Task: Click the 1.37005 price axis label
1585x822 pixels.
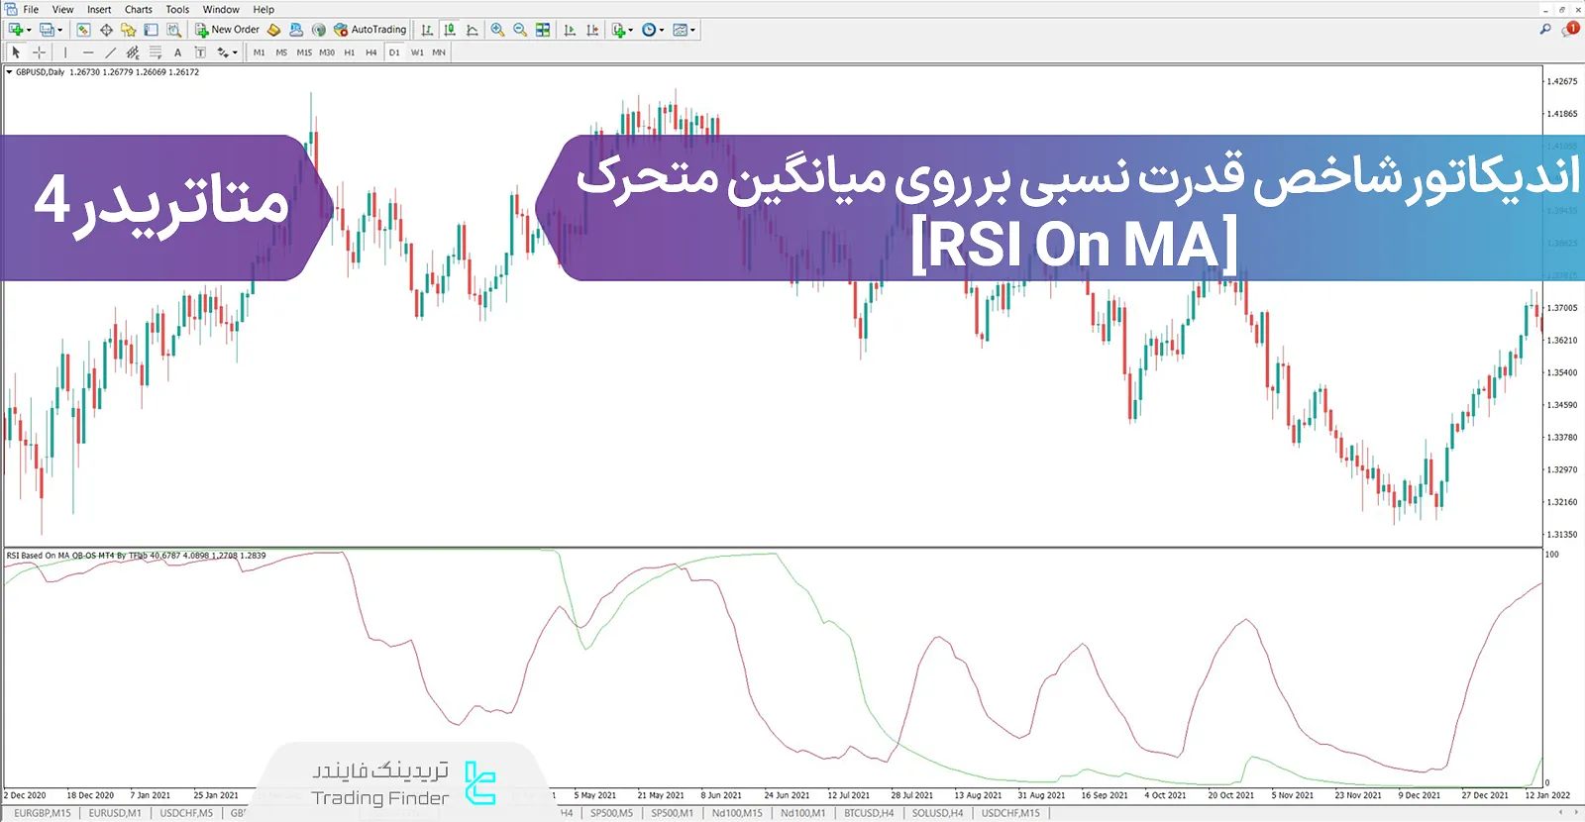Action: [1562, 308]
